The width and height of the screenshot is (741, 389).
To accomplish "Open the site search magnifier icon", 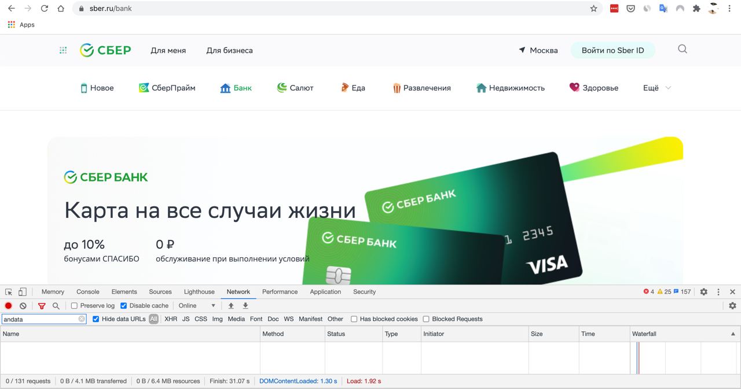I will (683, 49).
